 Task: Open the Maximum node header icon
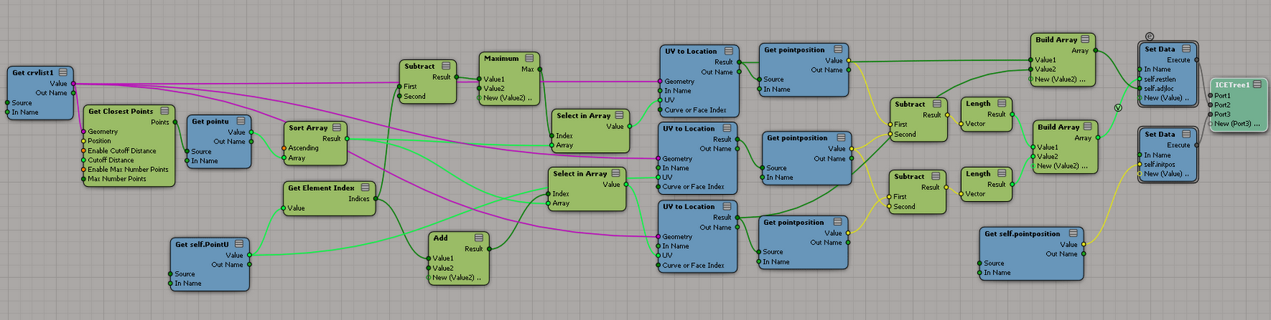pyautogui.click(x=529, y=58)
